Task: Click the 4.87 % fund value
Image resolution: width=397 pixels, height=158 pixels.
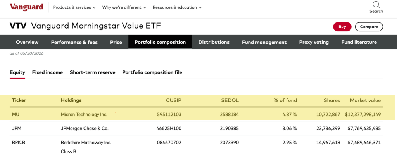Action: pos(290,115)
